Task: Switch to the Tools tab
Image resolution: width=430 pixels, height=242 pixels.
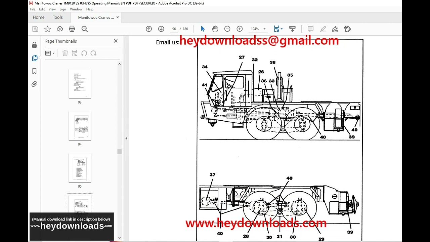Action: (58, 17)
